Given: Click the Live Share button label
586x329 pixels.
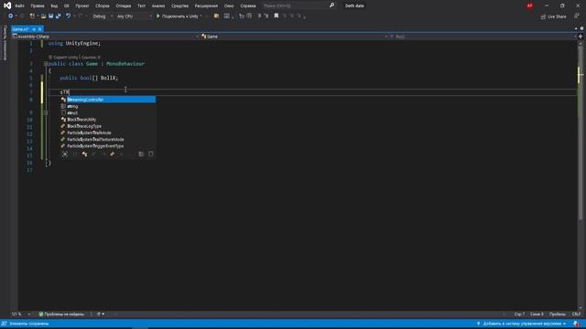Looking at the screenshot, I should pos(557,16).
